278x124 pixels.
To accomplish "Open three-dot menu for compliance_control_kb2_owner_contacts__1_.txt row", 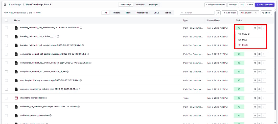I will (x=264, y=72).
